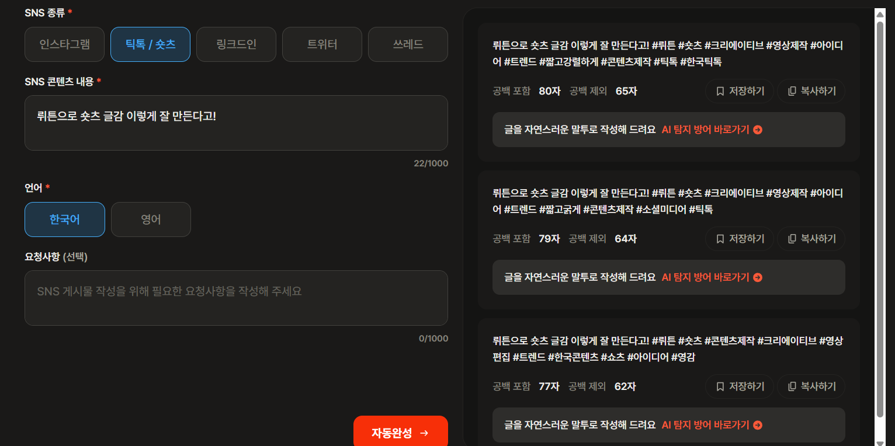Copy the second caption using its copy icon
This screenshot has height=446, width=895.
[793, 238]
